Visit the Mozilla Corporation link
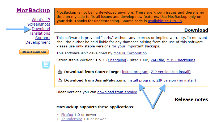213x122 pixels. (x=130, y=53)
